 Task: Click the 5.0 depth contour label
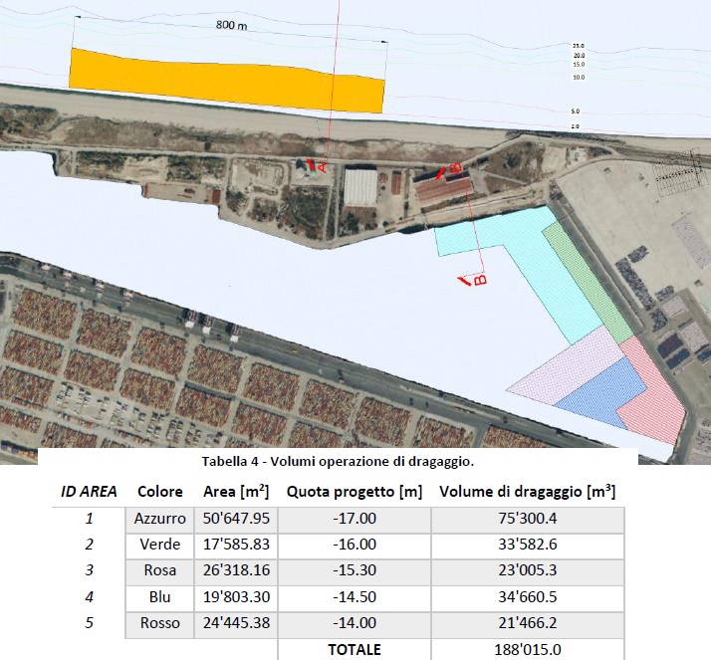(x=576, y=111)
